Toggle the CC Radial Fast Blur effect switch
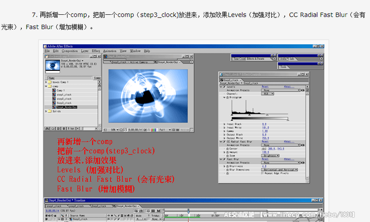Screen dimensions: 370x222 click(224, 142)
